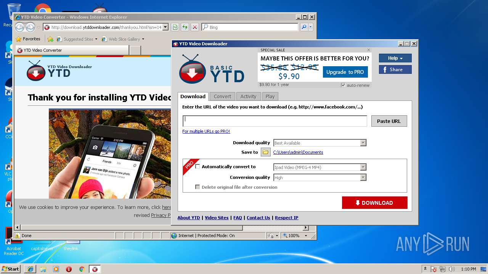The height and width of the screenshot is (274, 488).
Task: Click the Forward arrow in Internet Explorer
Action: [x=30, y=27]
